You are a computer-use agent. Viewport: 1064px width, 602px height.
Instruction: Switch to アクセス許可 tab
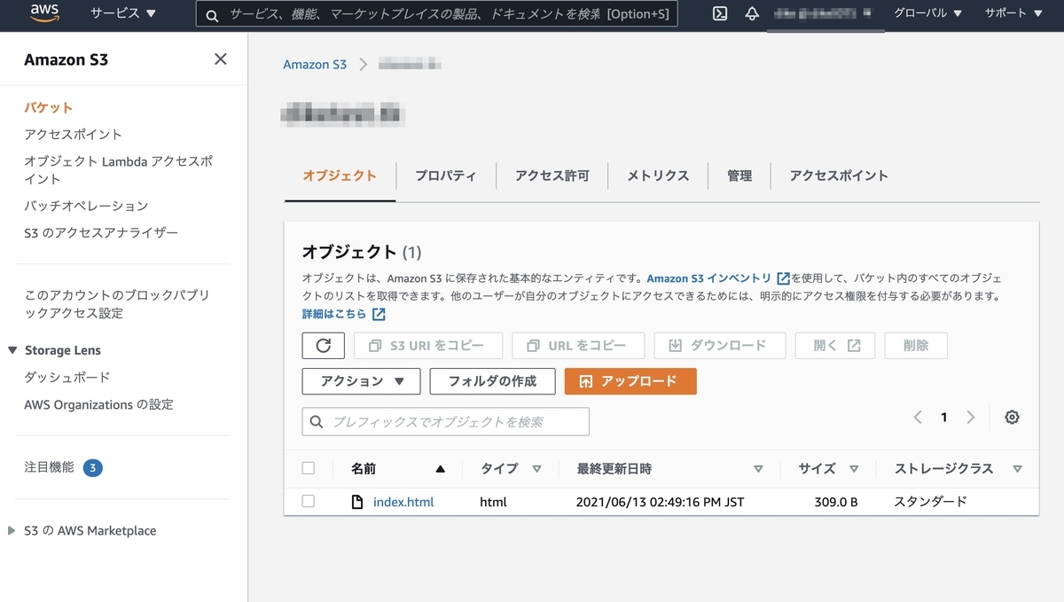click(x=552, y=176)
